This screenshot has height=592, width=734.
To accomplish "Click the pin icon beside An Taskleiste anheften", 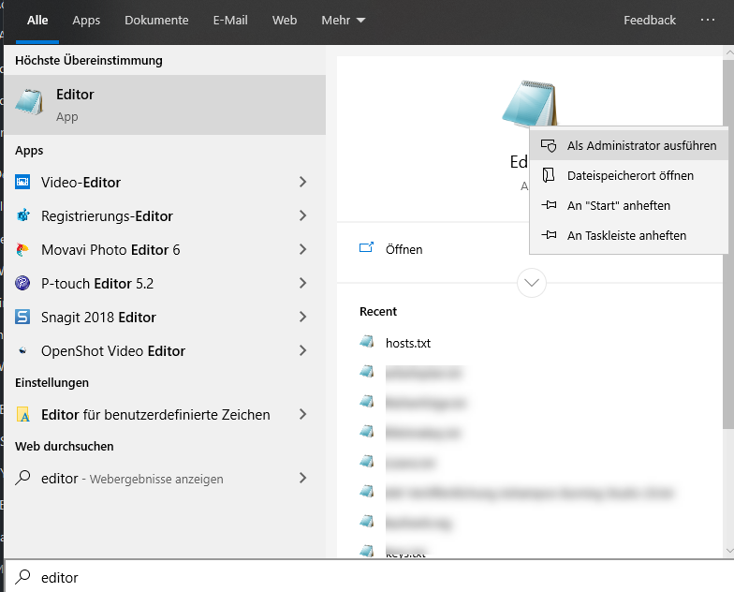I will click(549, 235).
